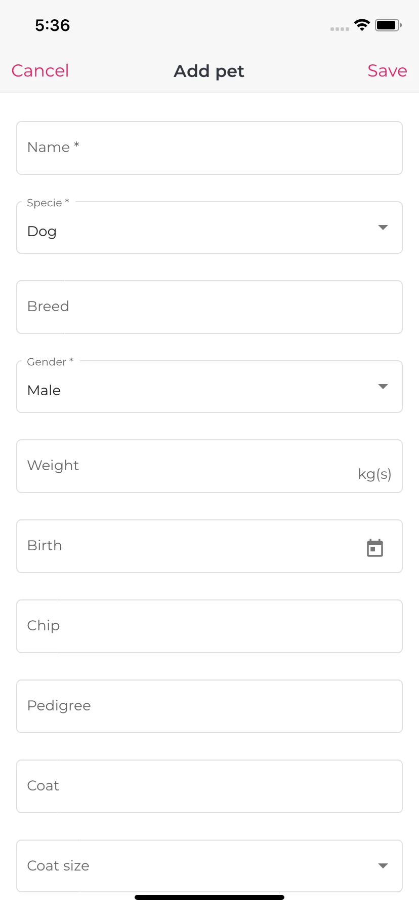Save the new pet
The height and width of the screenshot is (908, 419).
tap(387, 70)
